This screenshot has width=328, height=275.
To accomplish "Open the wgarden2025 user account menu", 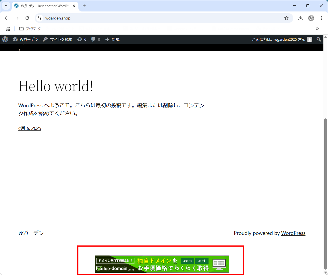I will click(281, 39).
